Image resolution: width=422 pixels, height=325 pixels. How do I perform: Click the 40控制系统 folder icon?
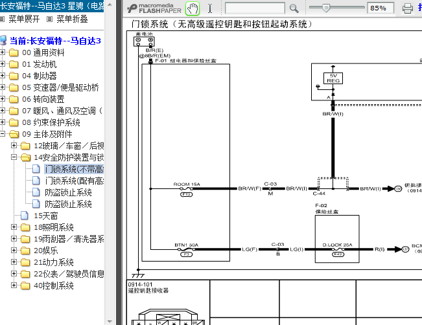click(x=25, y=286)
